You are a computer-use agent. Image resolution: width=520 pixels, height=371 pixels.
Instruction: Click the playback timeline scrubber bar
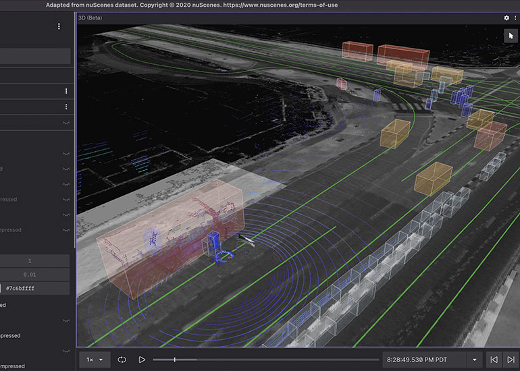[x=263, y=360]
